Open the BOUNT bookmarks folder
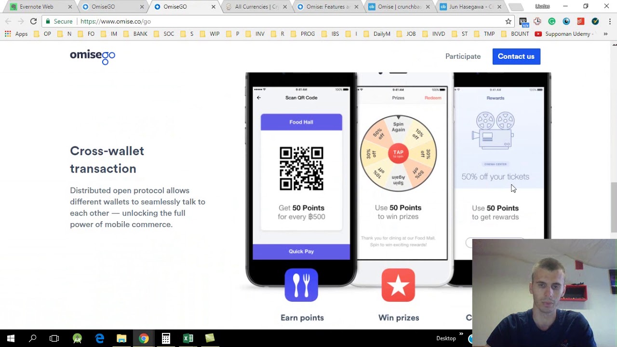 (516, 34)
